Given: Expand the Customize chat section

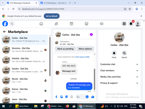Looking at the screenshot, I should [x=119, y=64].
